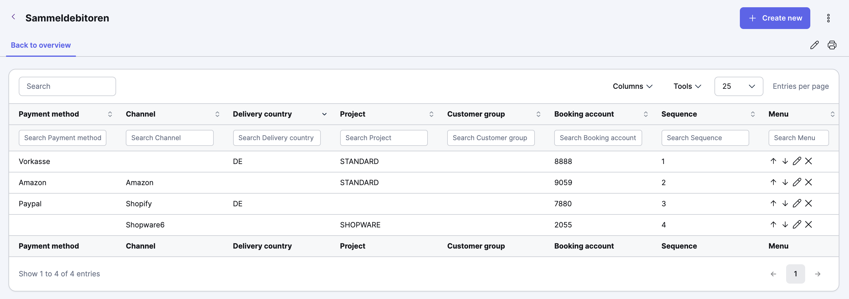Sort by Project column
Screen dimensions: 849x299
point(431,114)
